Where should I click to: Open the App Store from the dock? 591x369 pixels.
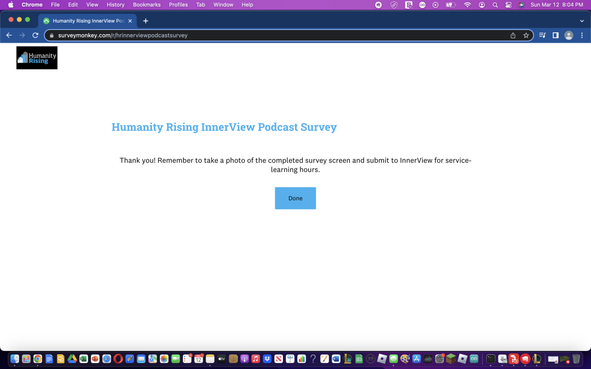click(x=416, y=359)
